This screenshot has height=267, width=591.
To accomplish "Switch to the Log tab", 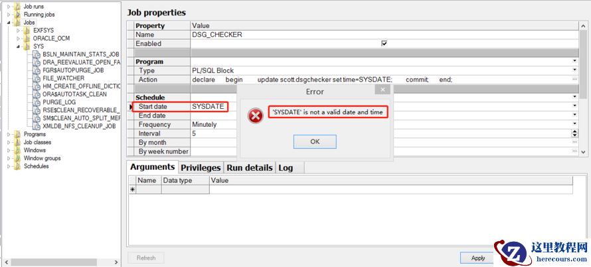I will point(286,168).
